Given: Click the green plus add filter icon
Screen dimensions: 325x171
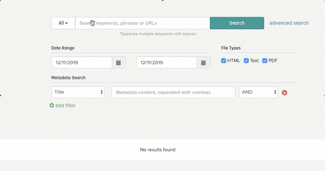Looking at the screenshot, I should pyautogui.click(x=52, y=105).
